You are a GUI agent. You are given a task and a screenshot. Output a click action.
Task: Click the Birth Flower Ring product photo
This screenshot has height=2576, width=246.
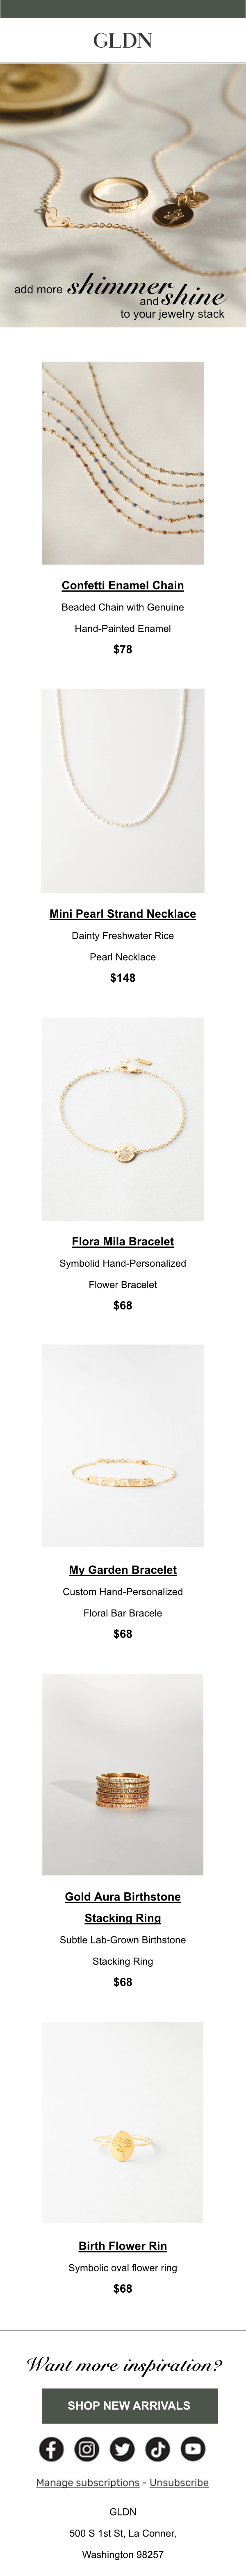[123, 2110]
